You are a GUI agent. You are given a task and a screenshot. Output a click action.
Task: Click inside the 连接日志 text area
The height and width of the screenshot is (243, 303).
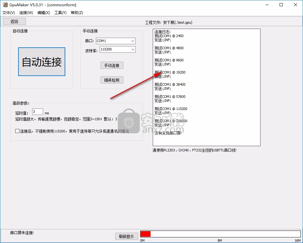pos(206,87)
